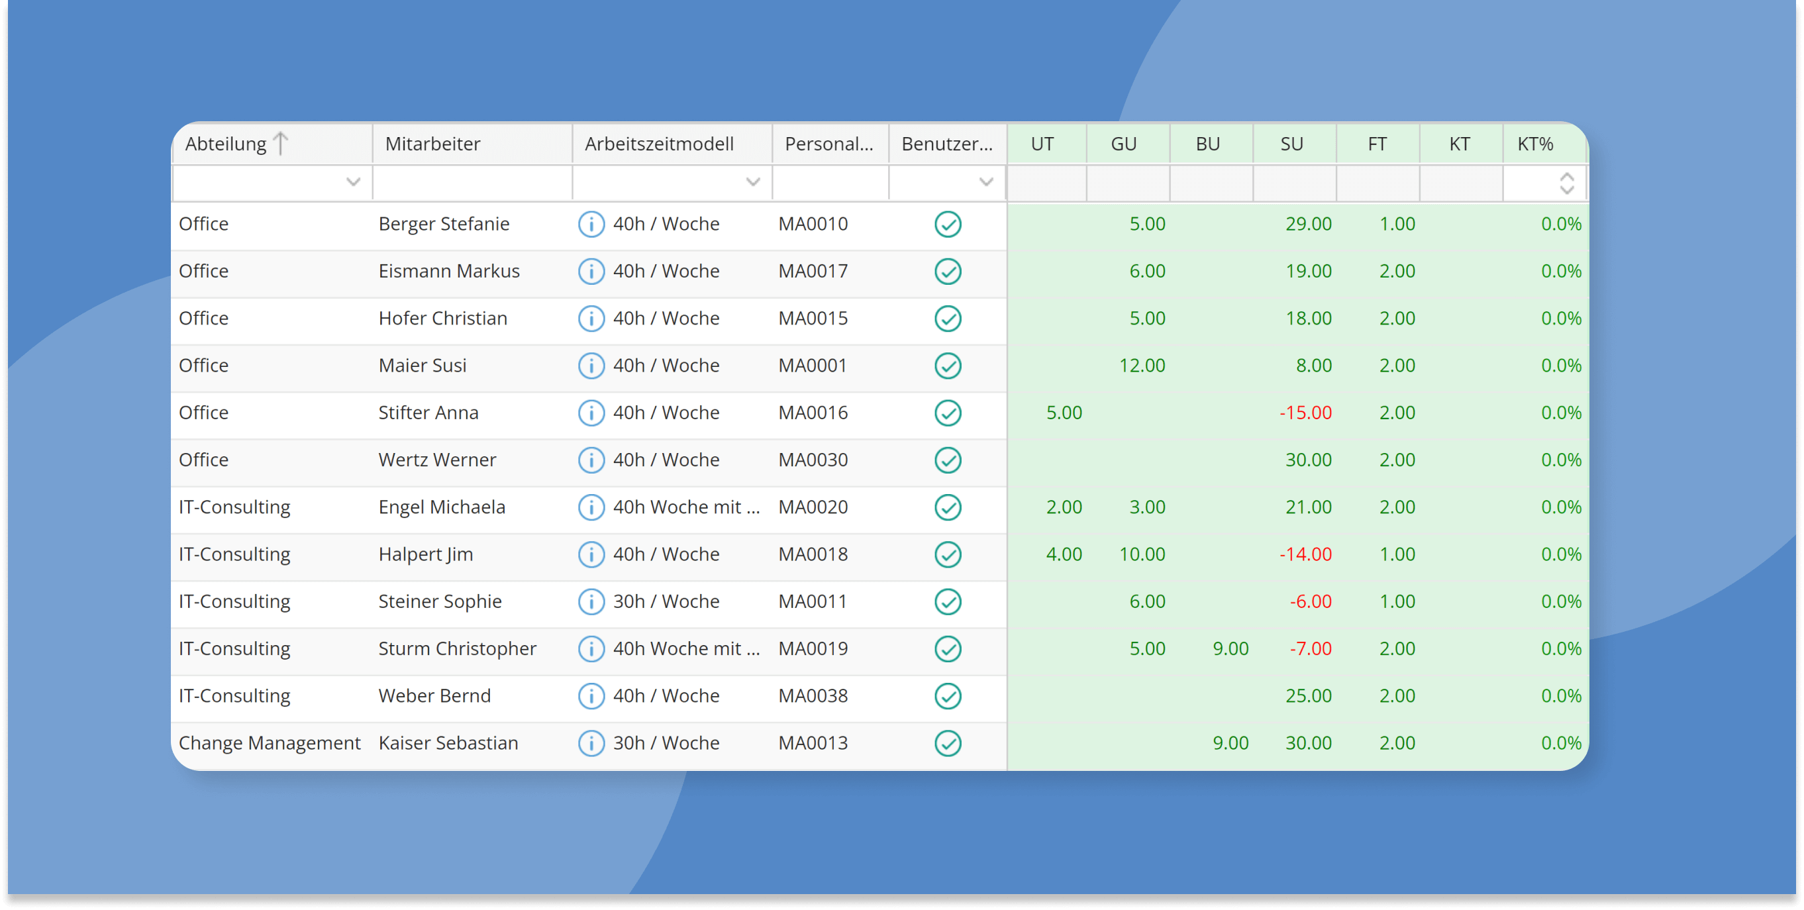Click the Mitarbeiter filter input field

(472, 183)
